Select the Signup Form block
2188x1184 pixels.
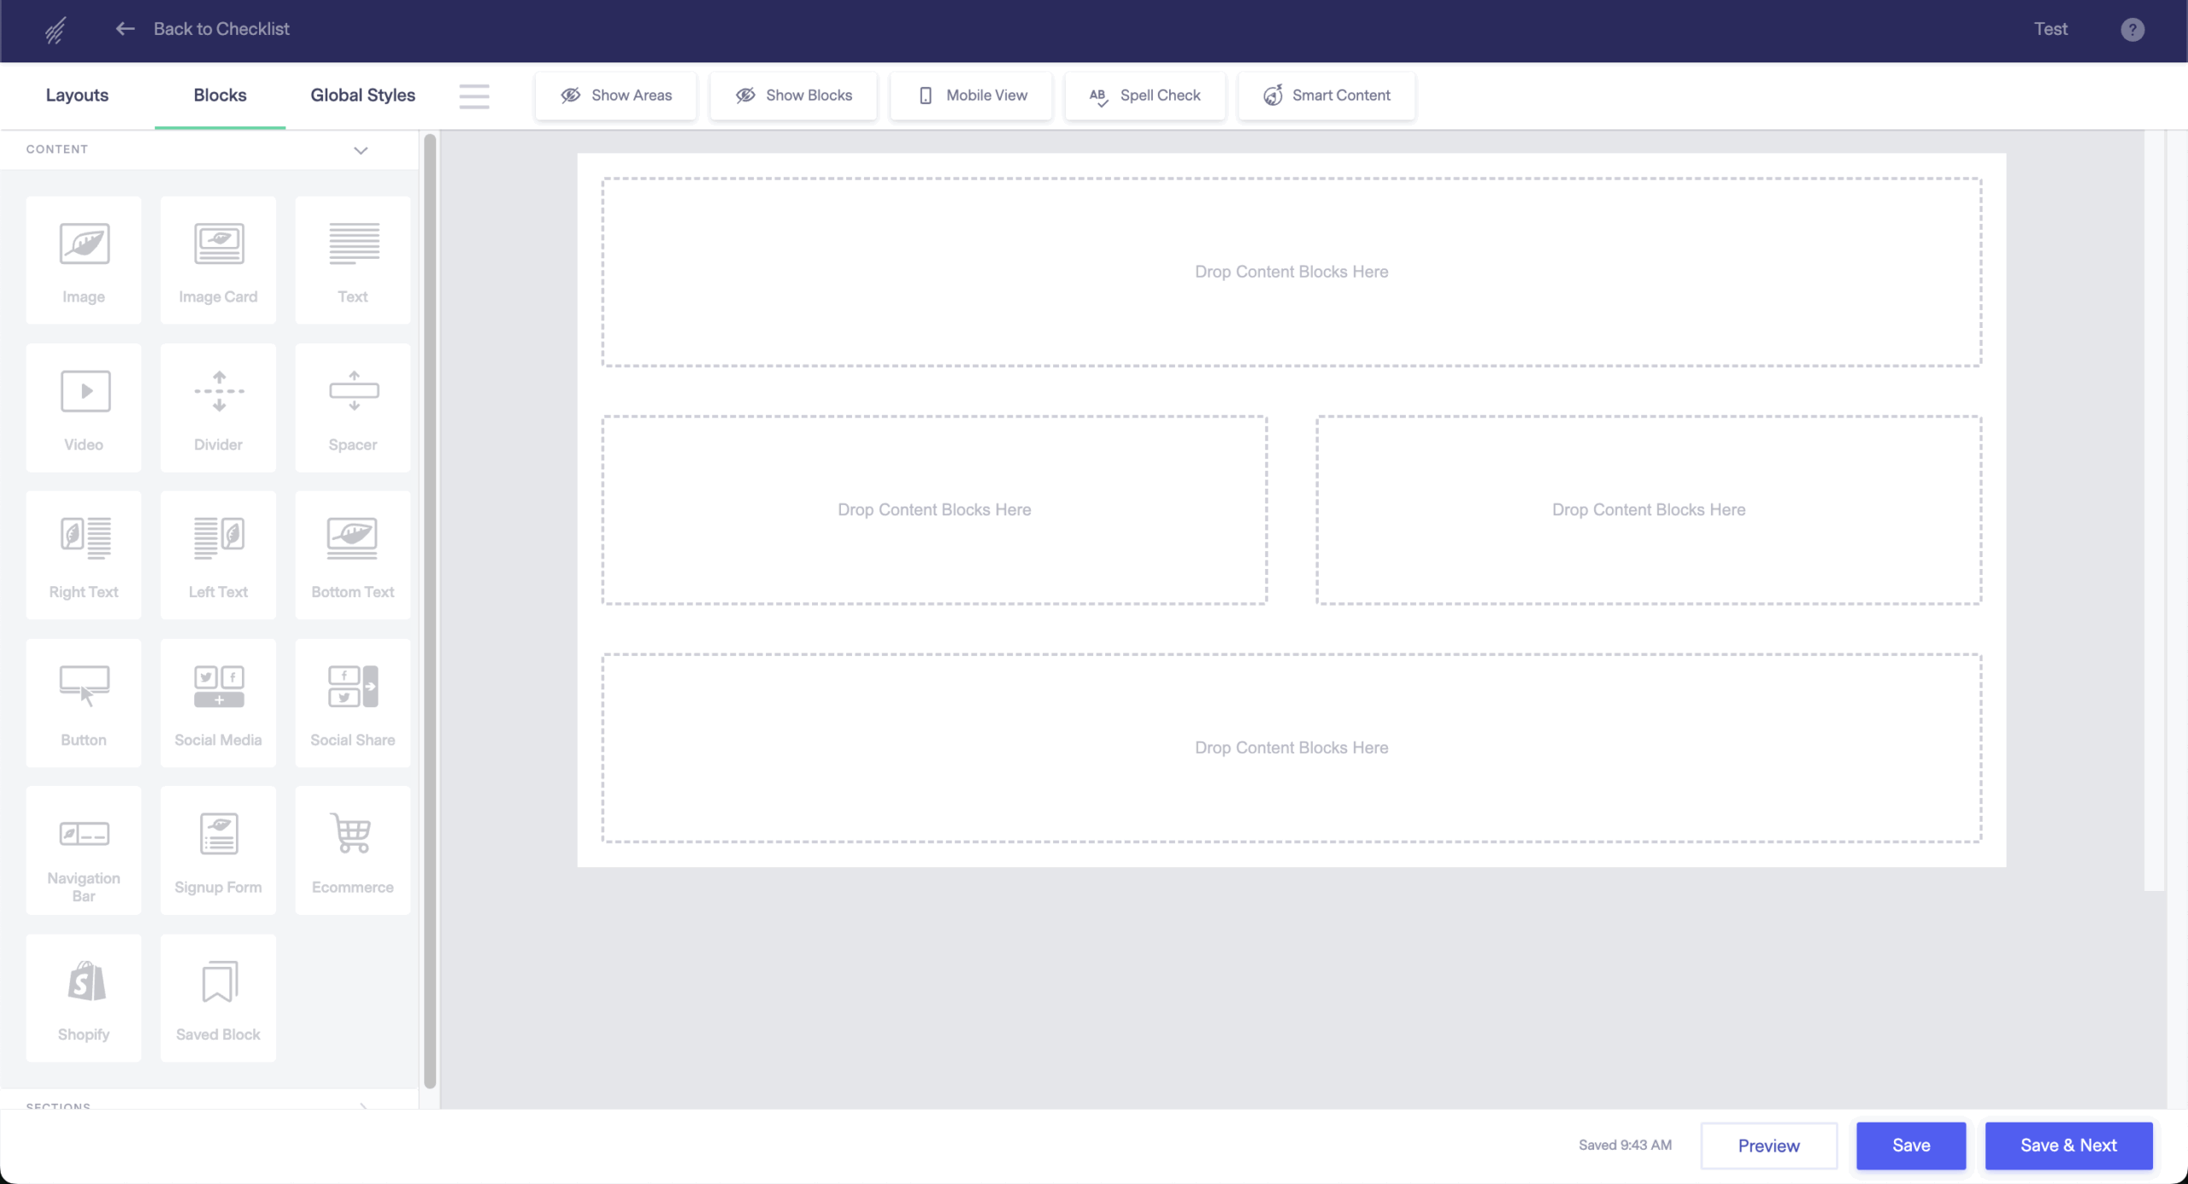(x=218, y=851)
